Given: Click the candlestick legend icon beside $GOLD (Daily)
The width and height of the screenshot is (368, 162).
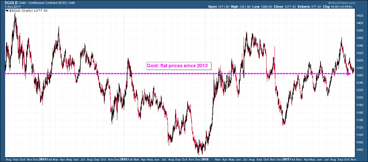Looking at the screenshot, I should tap(7, 10).
